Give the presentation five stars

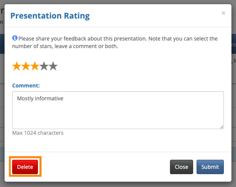pyautogui.click(x=53, y=67)
